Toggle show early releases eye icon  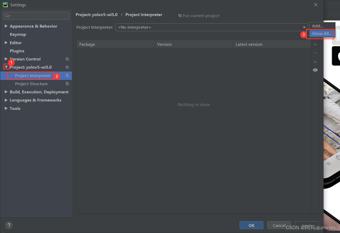pos(315,70)
